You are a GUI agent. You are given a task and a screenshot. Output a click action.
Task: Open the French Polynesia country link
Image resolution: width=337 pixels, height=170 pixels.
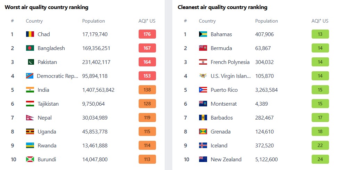(x=230, y=62)
